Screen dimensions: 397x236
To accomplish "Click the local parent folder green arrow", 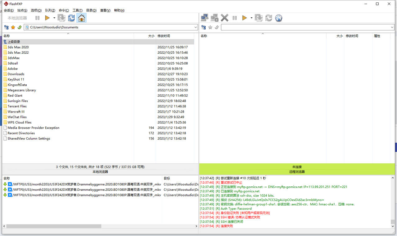I will pyautogui.click(x=20, y=27).
